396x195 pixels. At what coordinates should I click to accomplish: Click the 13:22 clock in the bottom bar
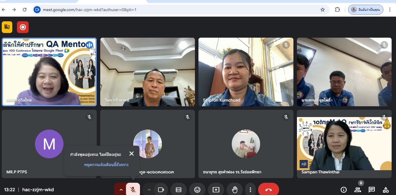click(x=9, y=190)
